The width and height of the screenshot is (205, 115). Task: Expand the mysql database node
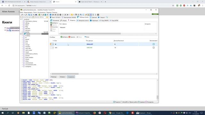click(x=22, y=52)
